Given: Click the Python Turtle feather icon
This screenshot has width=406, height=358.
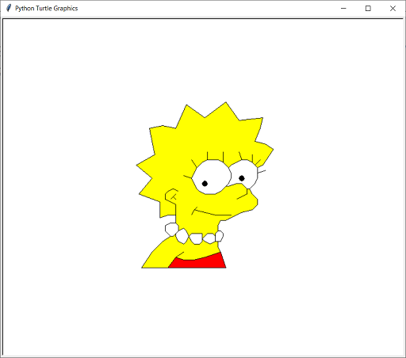Looking at the screenshot, I should coord(9,8).
